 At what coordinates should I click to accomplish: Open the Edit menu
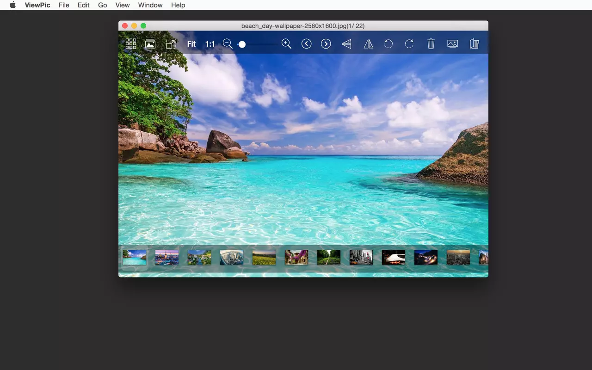(84, 5)
